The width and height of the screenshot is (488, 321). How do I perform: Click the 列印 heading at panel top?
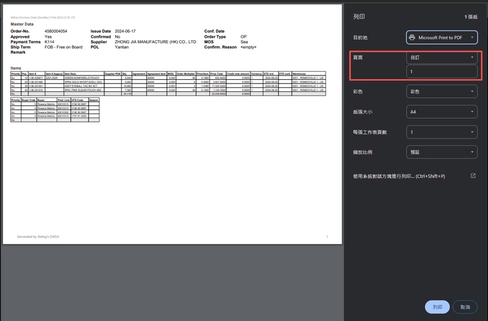[x=359, y=16]
